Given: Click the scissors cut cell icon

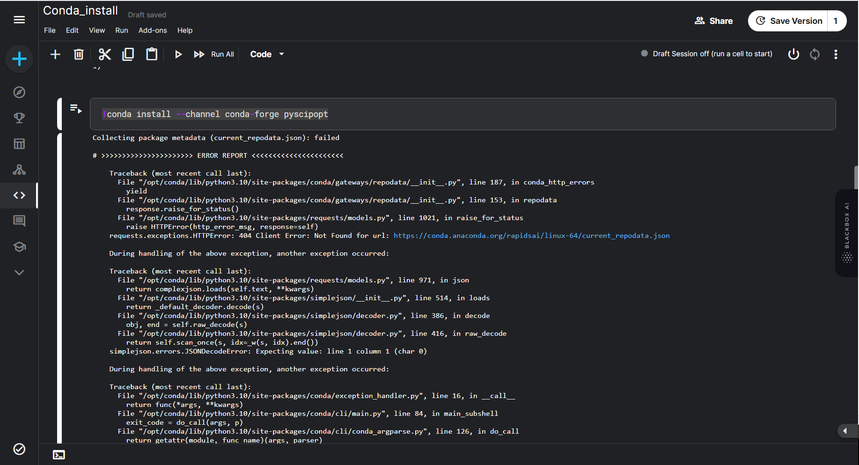Looking at the screenshot, I should [x=105, y=54].
